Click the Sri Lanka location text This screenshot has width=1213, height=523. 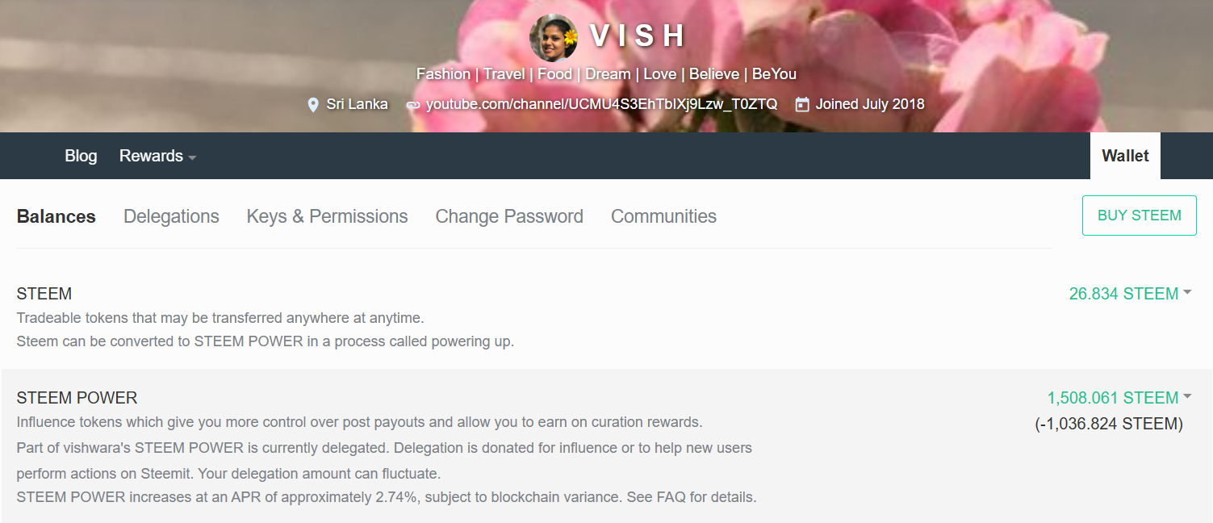click(x=357, y=104)
